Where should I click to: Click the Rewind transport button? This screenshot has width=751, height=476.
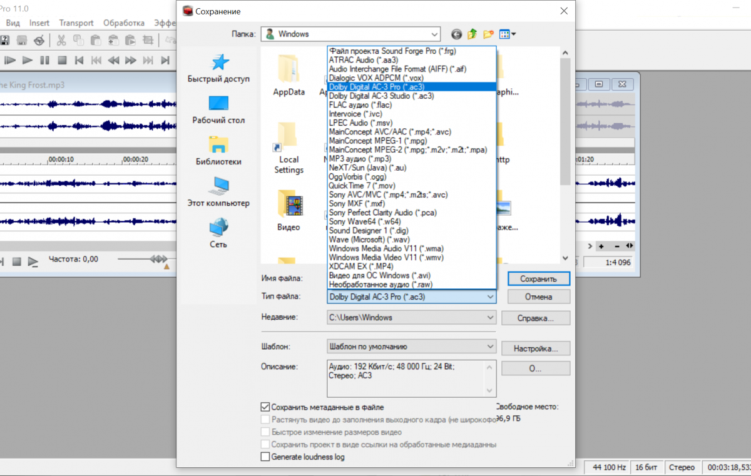pyautogui.click(x=113, y=61)
